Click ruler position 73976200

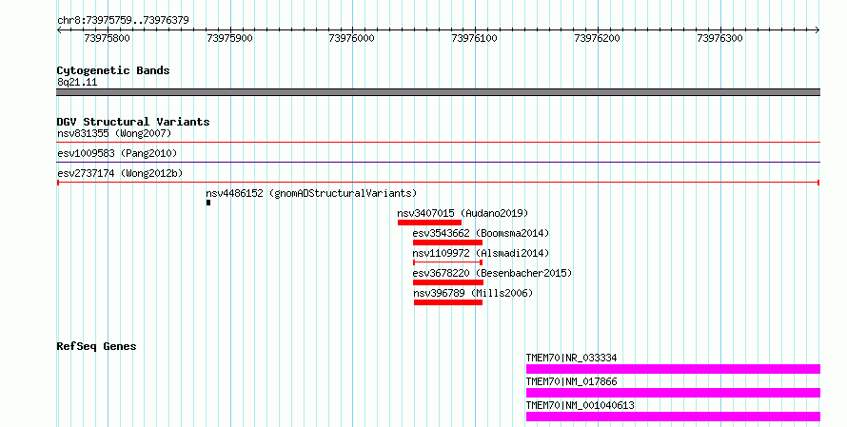pyautogui.click(x=597, y=38)
